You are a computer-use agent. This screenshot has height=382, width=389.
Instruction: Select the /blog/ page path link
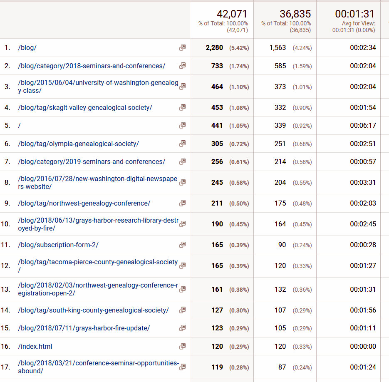click(x=27, y=48)
